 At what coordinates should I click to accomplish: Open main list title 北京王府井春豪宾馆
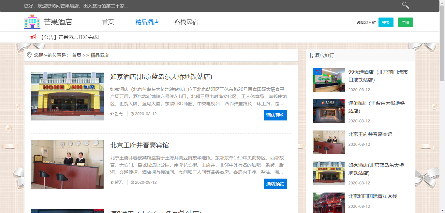point(140,145)
